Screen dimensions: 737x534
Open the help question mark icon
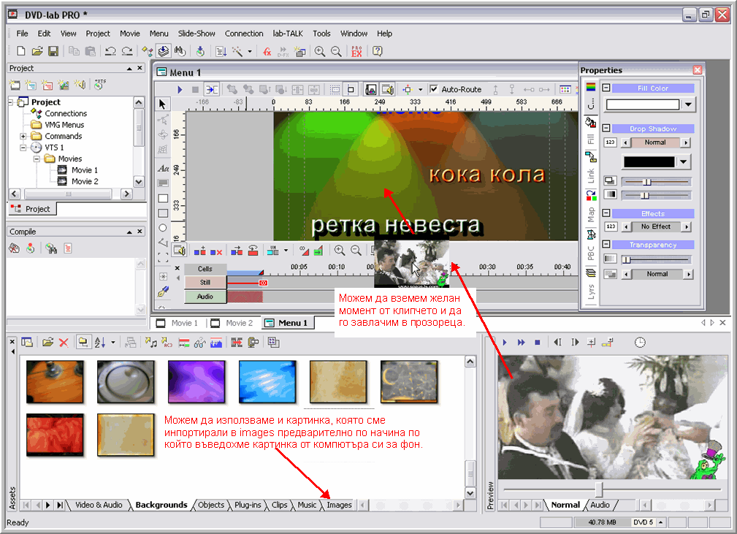click(377, 51)
